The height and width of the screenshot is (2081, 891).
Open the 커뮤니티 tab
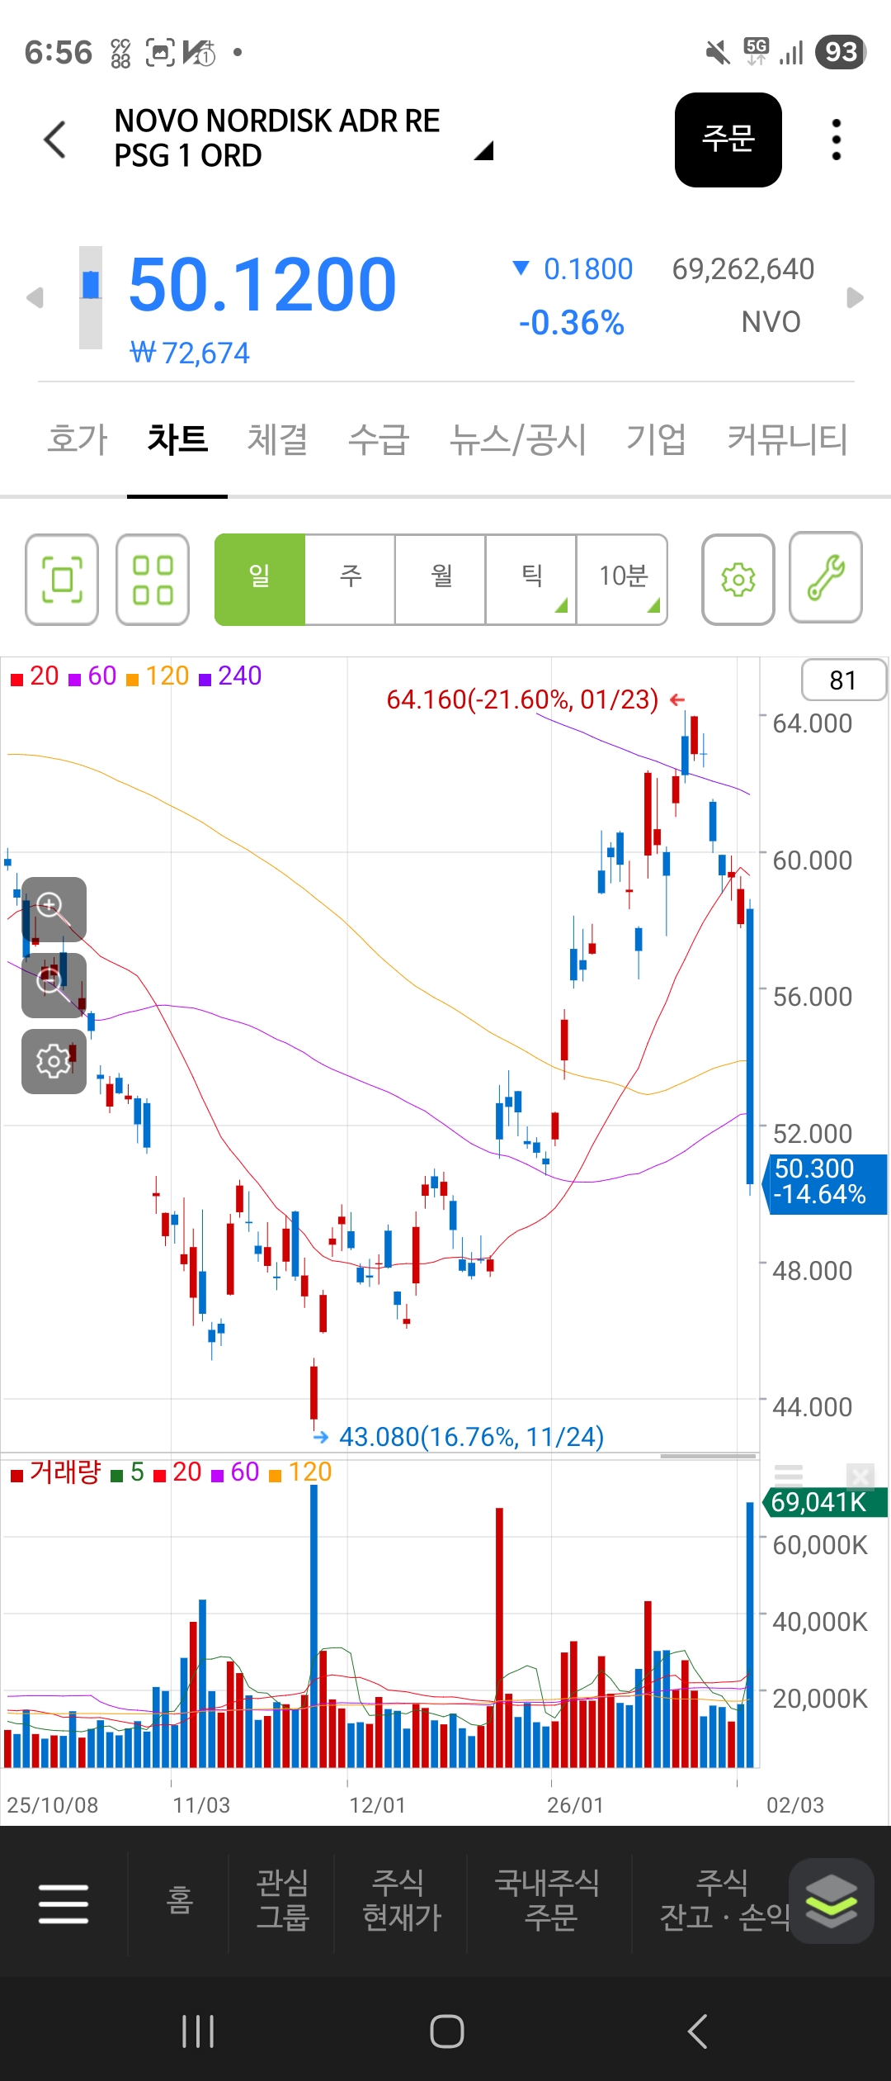coord(787,438)
